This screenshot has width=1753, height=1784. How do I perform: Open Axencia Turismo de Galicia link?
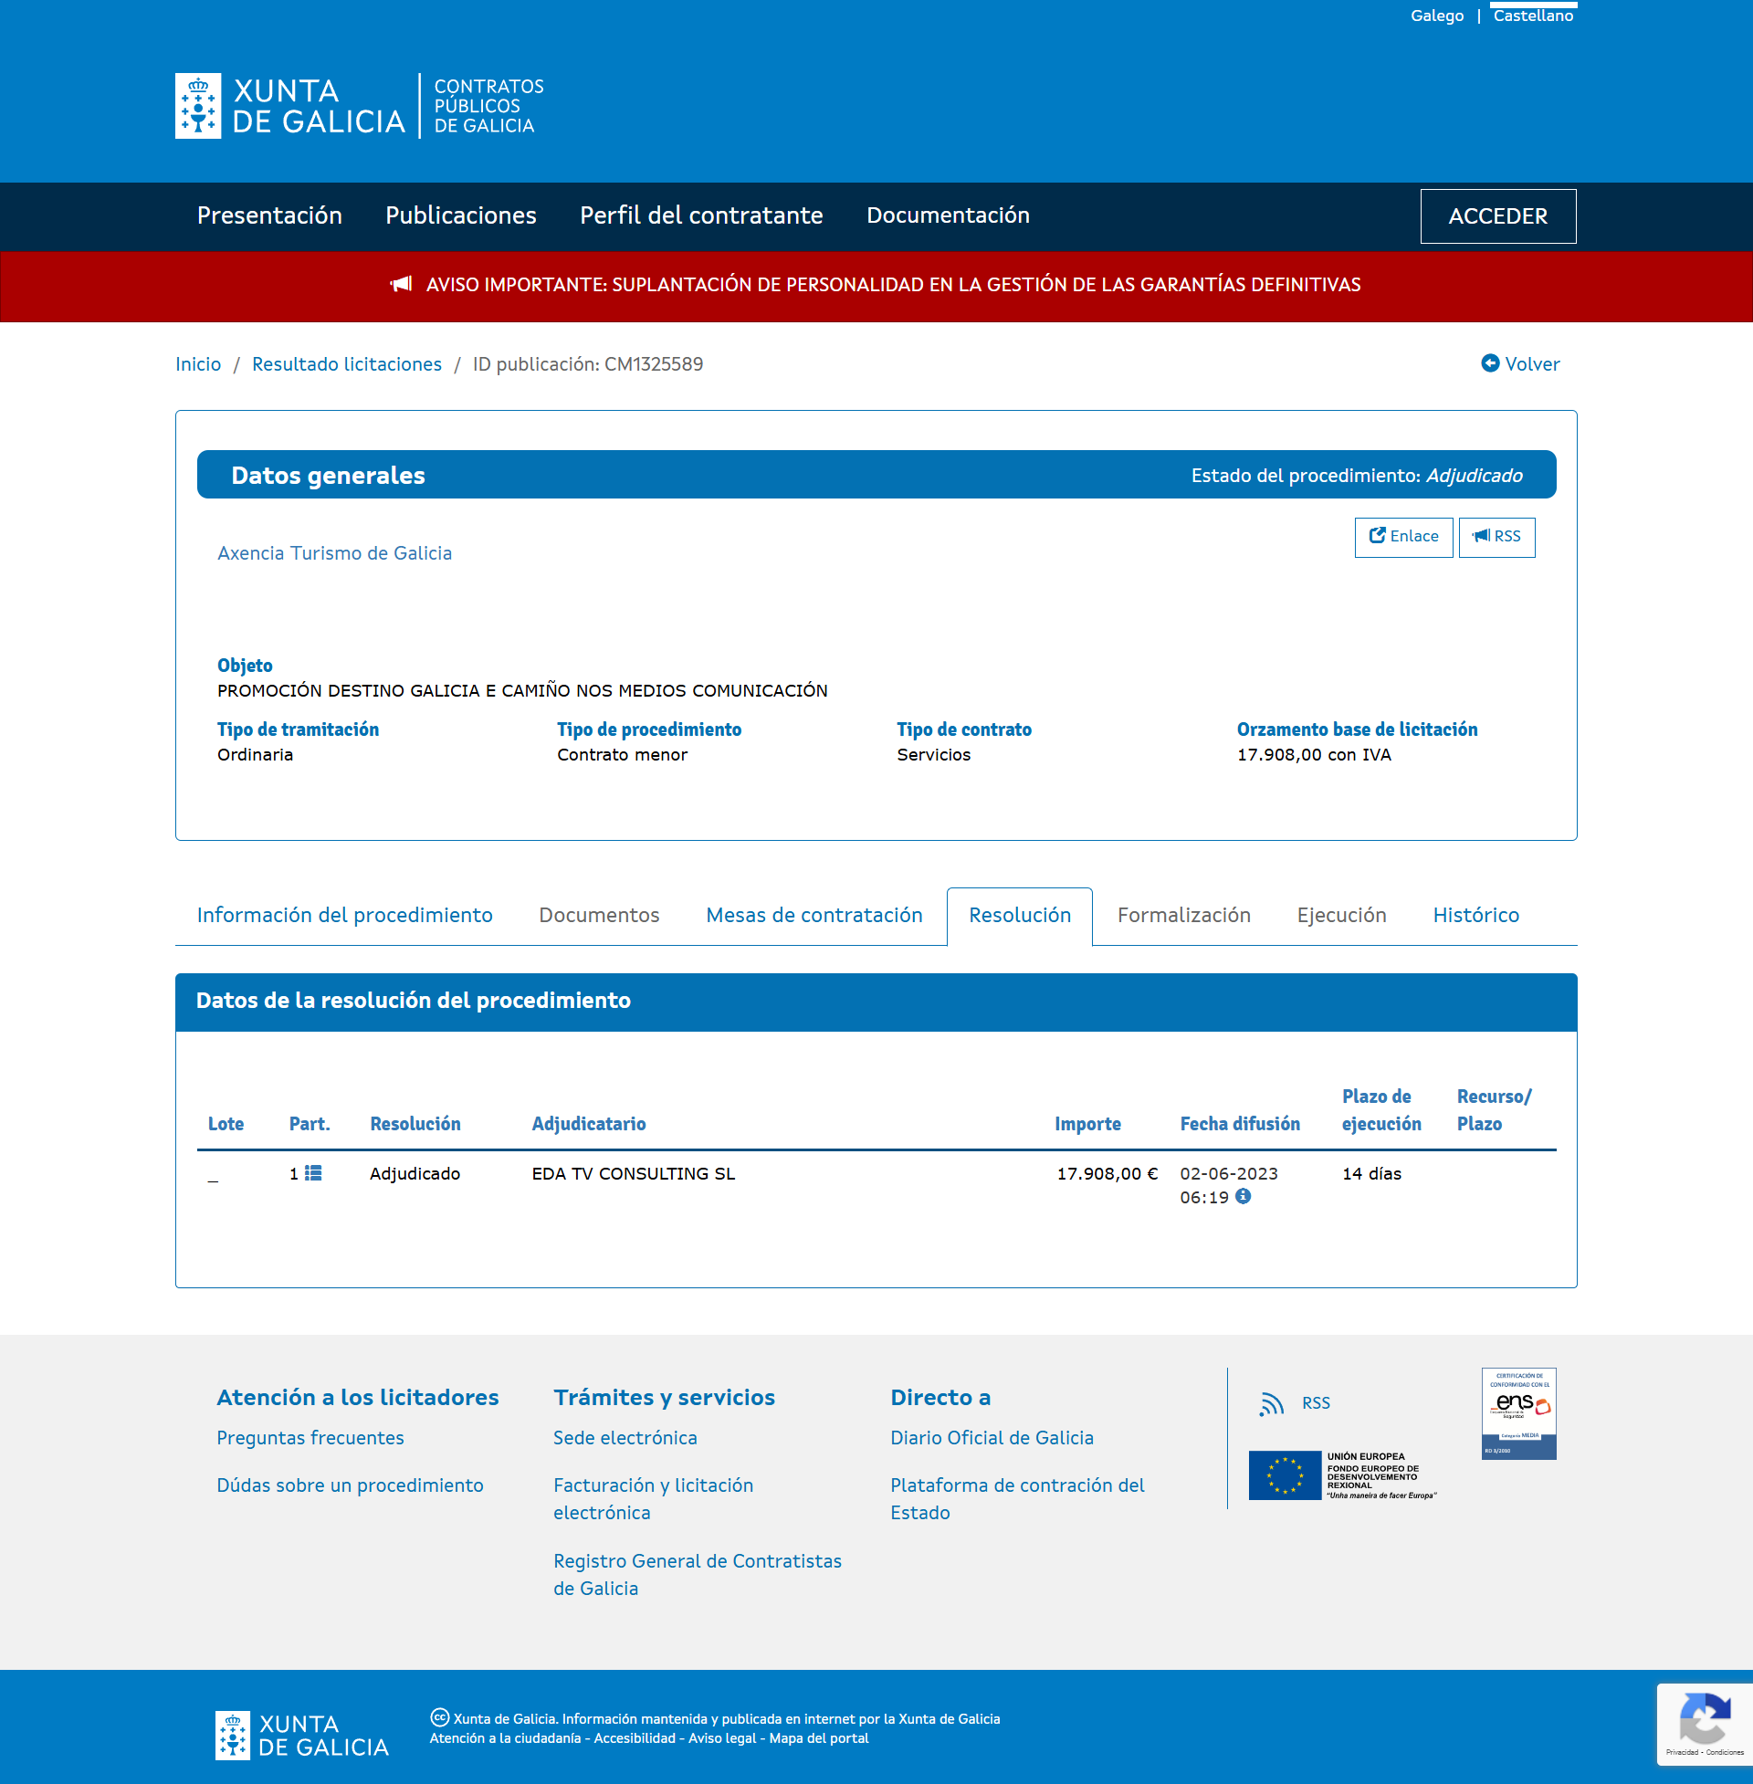[x=334, y=553]
